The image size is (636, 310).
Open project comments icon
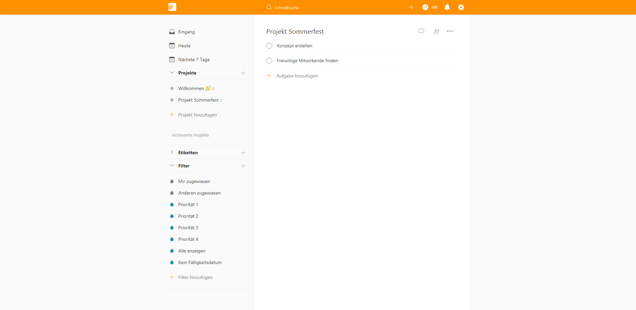(x=421, y=31)
